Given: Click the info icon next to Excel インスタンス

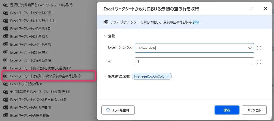Looking at the screenshot, I should point(259,48).
